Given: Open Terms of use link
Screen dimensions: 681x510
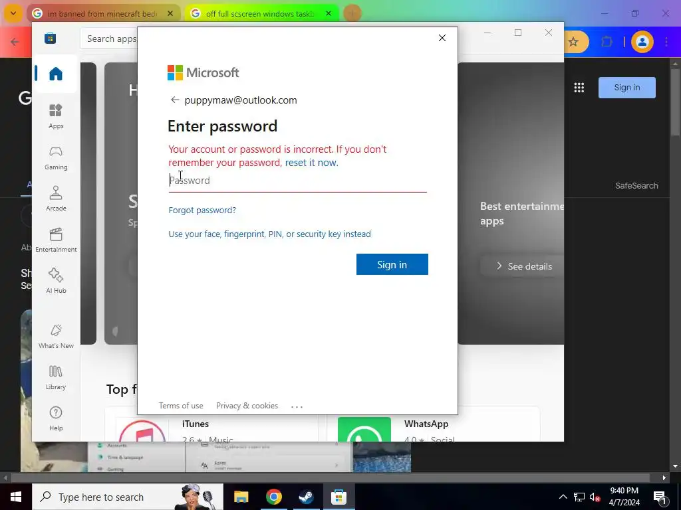Looking at the screenshot, I should point(181,406).
